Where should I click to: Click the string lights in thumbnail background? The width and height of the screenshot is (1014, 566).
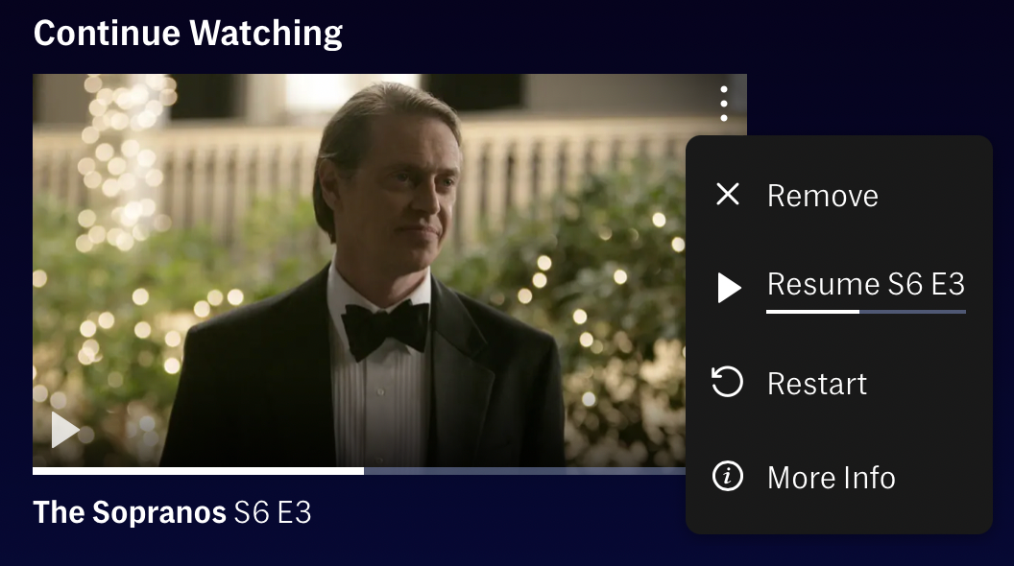tap(121, 161)
